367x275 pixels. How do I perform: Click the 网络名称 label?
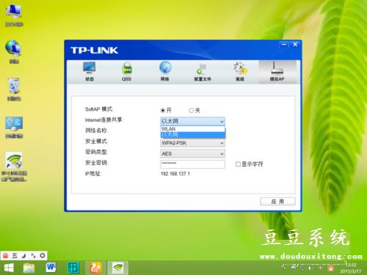[x=96, y=131]
